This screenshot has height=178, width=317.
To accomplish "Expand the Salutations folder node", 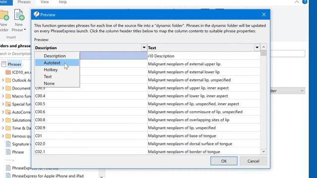I will pyautogui.click(x=3, y=120).
